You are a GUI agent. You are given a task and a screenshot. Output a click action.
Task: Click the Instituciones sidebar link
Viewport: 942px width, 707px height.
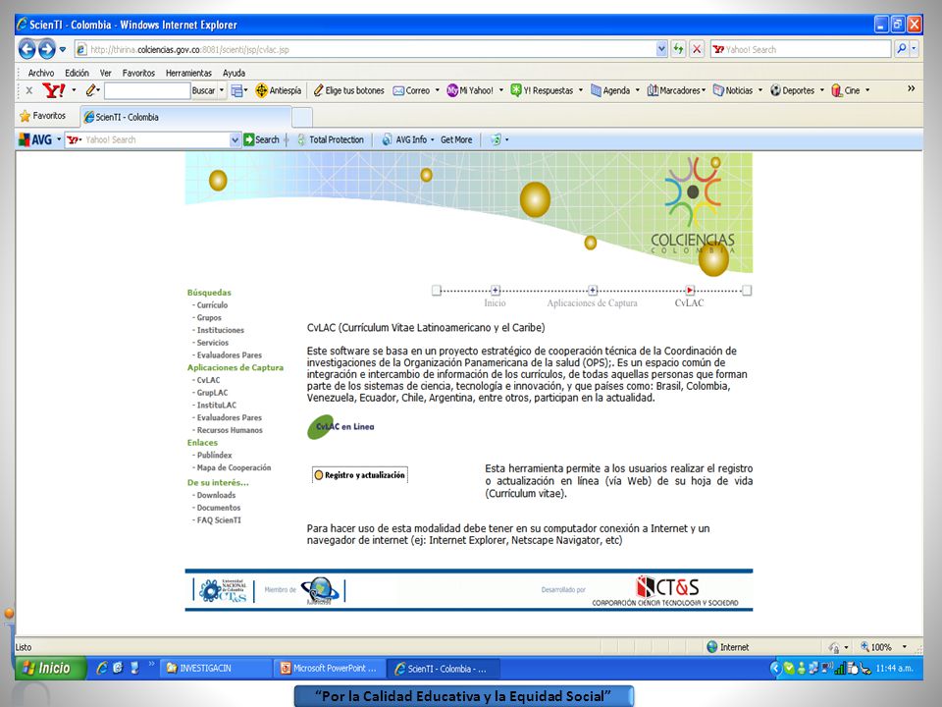tap(221, 330)
